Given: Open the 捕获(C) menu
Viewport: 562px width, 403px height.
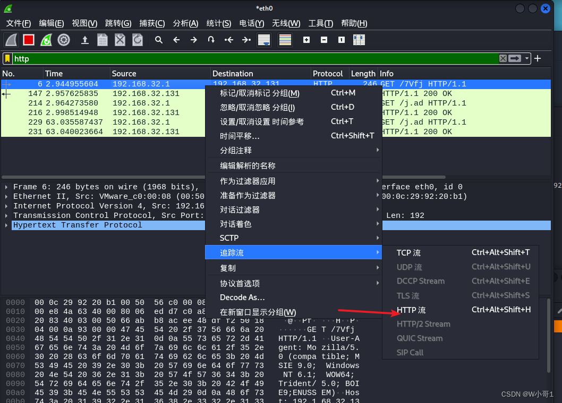Looking at the screenshot, I should [x=152, y=23].
